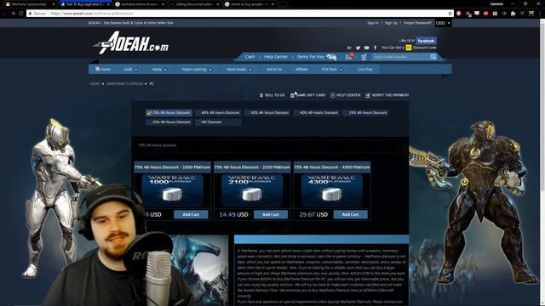Click the Like Us facebook button
The image size is (545, 306).
tap(426, 41)
